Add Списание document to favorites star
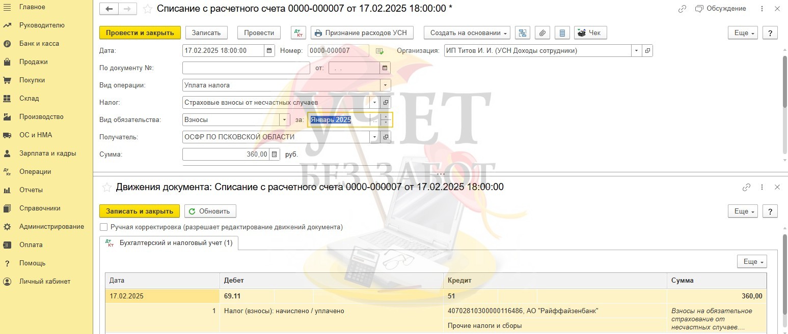Viewport: 788px width, 334px height. (x=147, y=9)
